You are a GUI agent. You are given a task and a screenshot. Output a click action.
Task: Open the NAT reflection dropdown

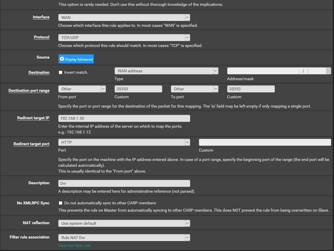coord(124,223)
